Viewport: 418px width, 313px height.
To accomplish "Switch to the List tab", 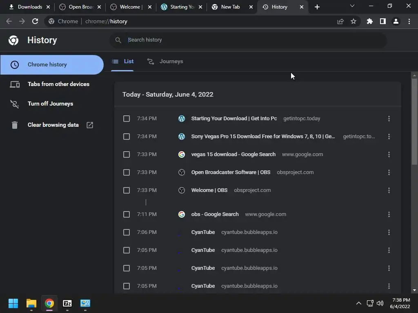I will 122,62.
